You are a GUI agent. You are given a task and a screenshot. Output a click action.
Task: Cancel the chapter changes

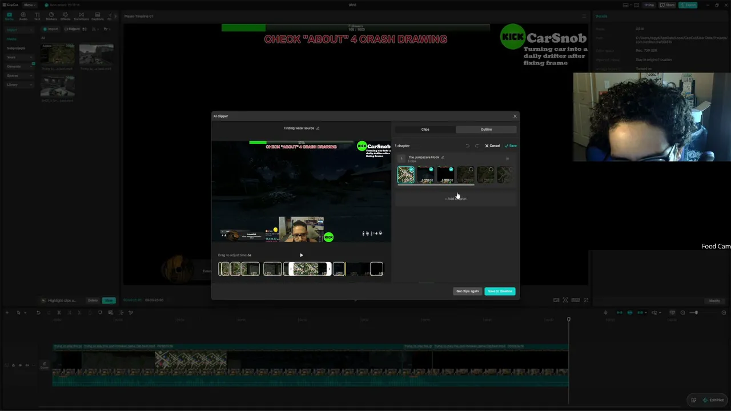492,146
